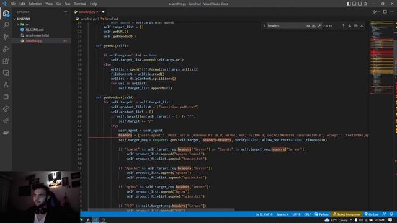The height and width of the screenshot is (223, 397).
Task: Toggle Use Regular Expression in find widget
Action: point(319,26)
